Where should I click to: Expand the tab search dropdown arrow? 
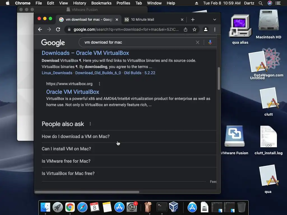(x=214, y=20)
